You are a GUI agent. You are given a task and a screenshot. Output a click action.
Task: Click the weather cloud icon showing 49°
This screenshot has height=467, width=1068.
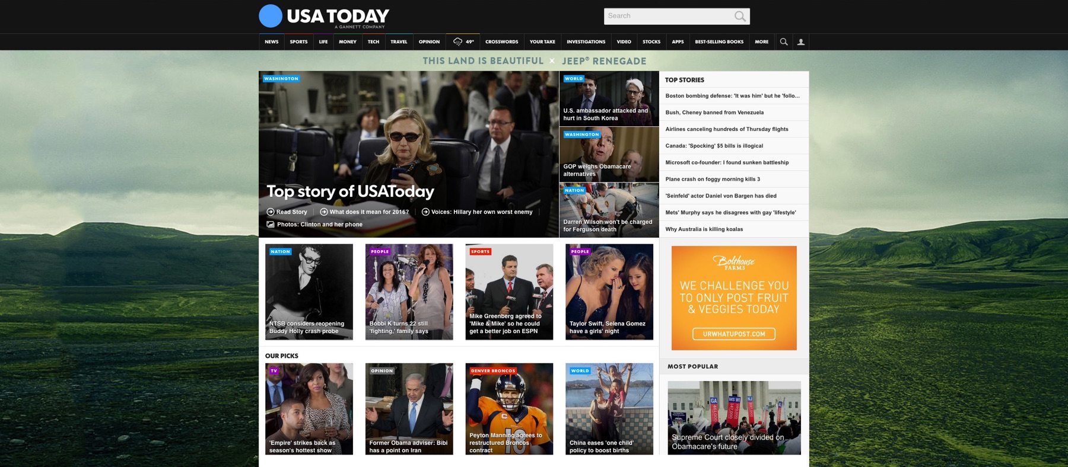tap(457, 41)
